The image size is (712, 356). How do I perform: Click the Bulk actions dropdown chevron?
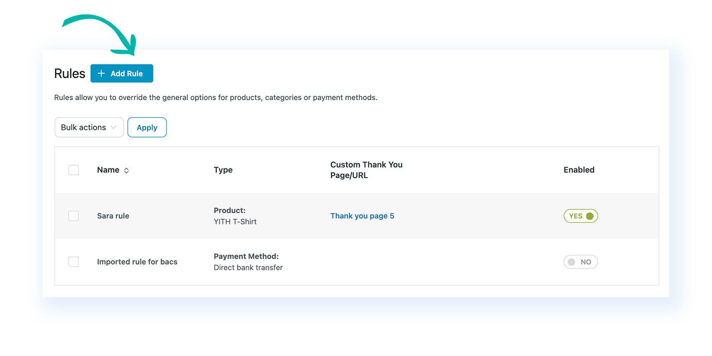click(x=113, y=127)
